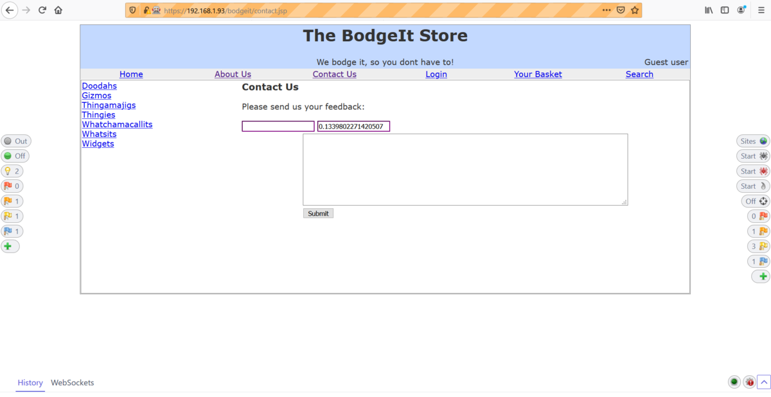This screenshot has height=397, width=771.
Task: Click the browser forward arrow
Action: (x=26, y=10)
